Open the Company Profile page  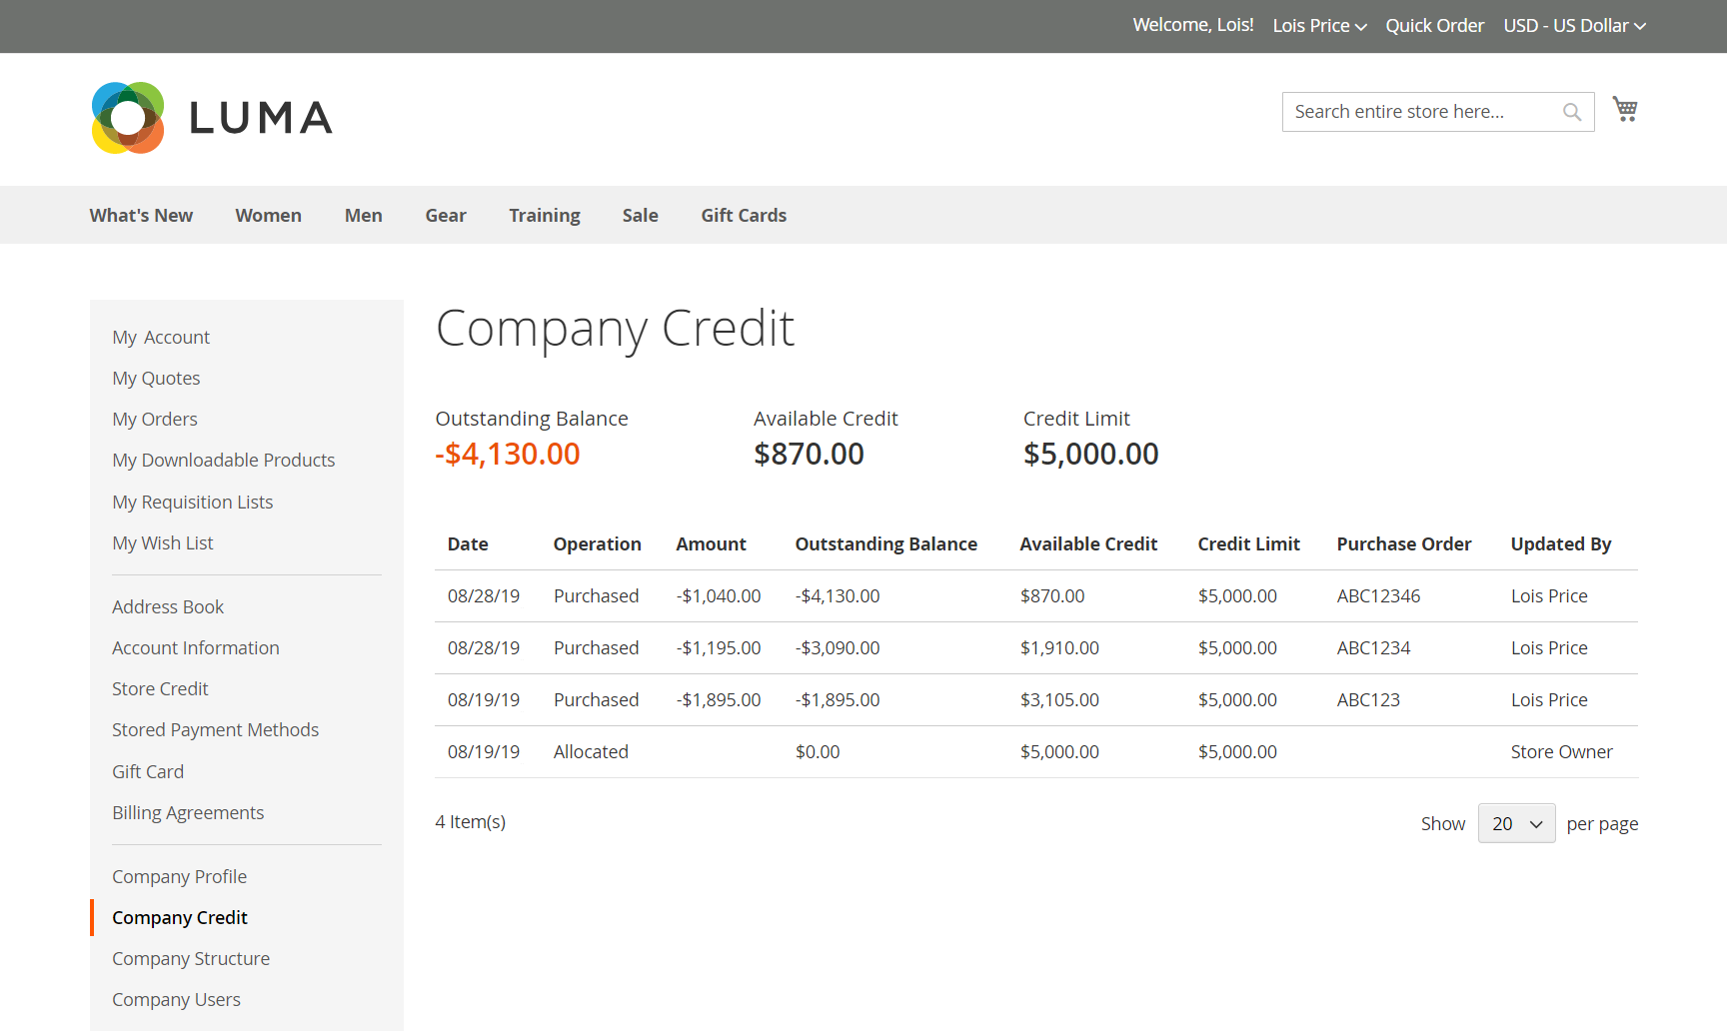[x=180, y=876]
